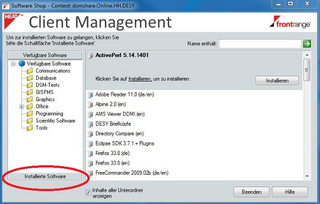Switch to Installierte Software panel

click(x=45, y=176)
